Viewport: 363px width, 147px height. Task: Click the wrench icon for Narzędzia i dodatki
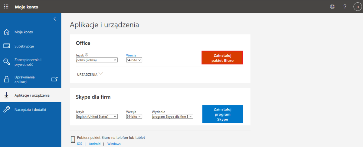7,110
